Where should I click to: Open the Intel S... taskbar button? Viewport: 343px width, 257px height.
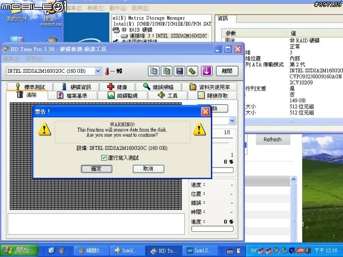200,251
